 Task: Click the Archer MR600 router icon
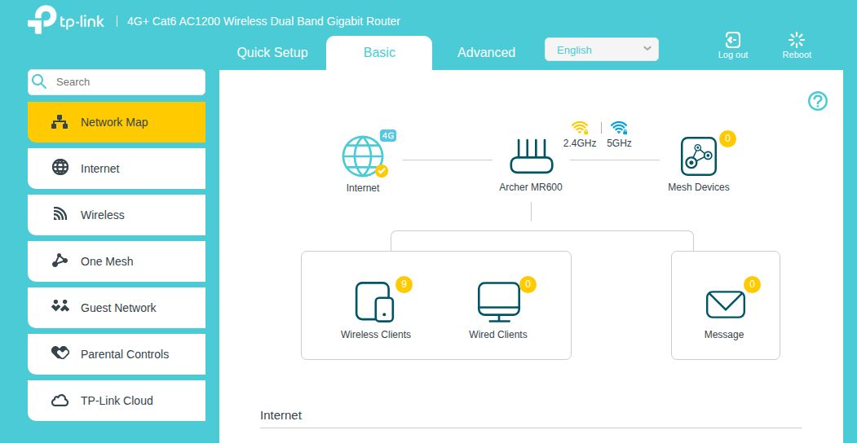pos(532,156)
